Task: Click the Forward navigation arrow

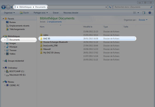Action: click(8, 7)
